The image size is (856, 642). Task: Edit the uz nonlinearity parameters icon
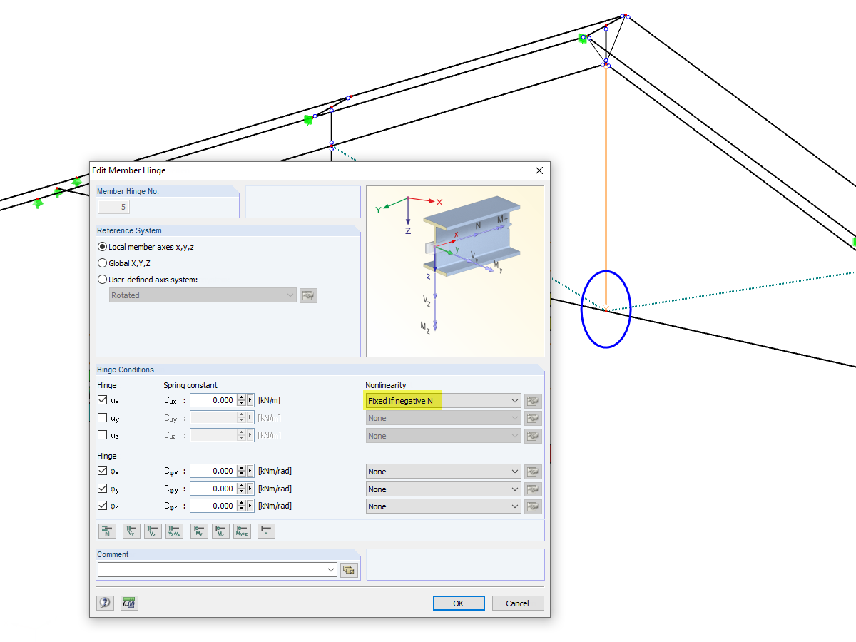[533, 436]
